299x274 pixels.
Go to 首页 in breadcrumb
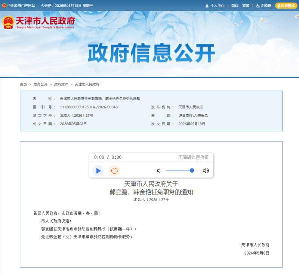24,84
